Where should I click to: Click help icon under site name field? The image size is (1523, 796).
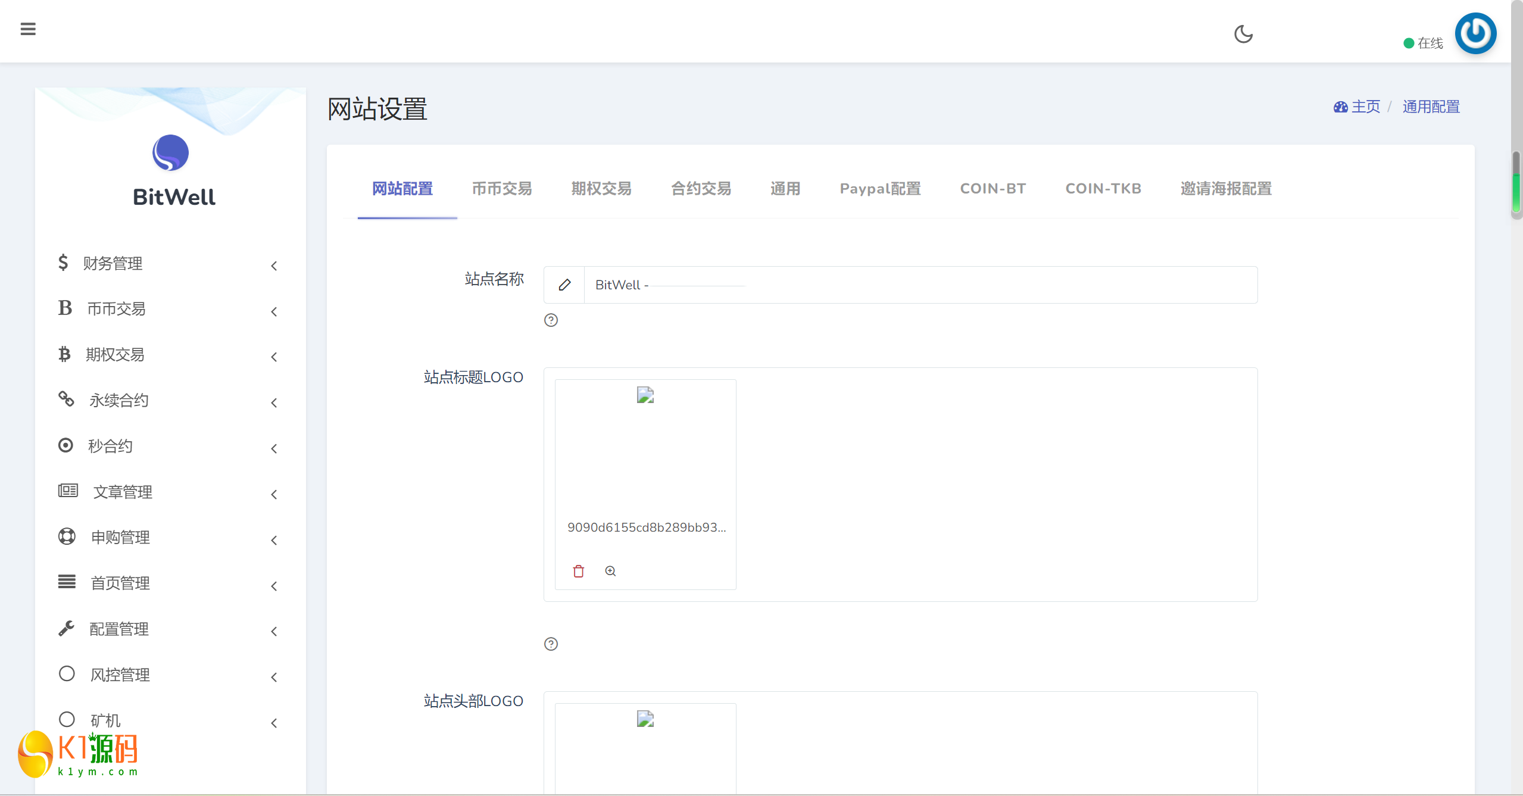551,320
